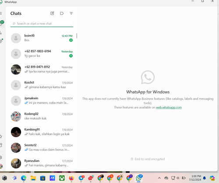
Task: Open Microsoft Store from taskbar
Action: (x=42, y=178)
